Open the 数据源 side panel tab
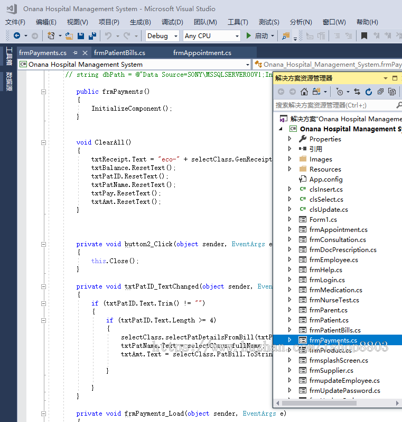This screenshot has height=422, width=402. tap(9, 82)
